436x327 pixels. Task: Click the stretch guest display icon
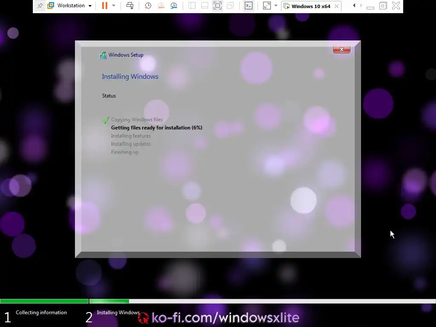tap(267, 6)
